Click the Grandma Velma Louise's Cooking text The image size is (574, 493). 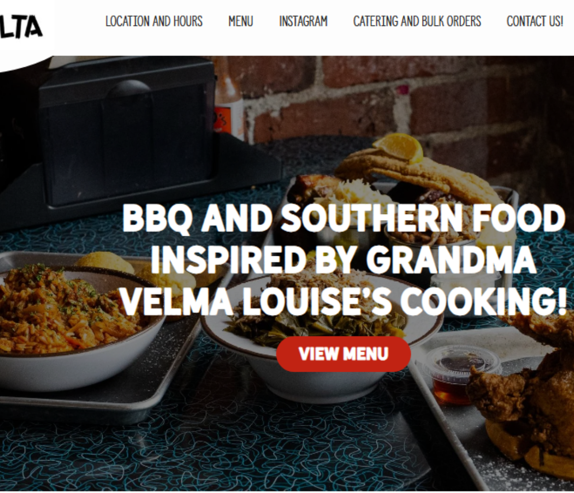344,281
